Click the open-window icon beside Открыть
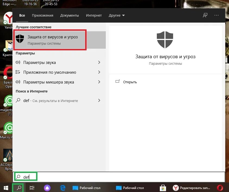The image size is (229, 192). 117,81
